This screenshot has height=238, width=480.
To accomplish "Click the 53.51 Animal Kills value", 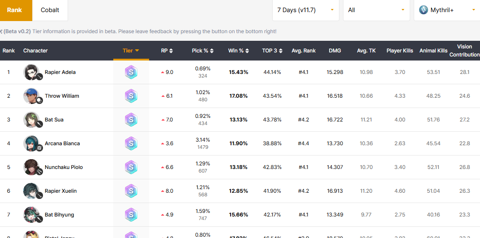I will (x=433, y=72).
